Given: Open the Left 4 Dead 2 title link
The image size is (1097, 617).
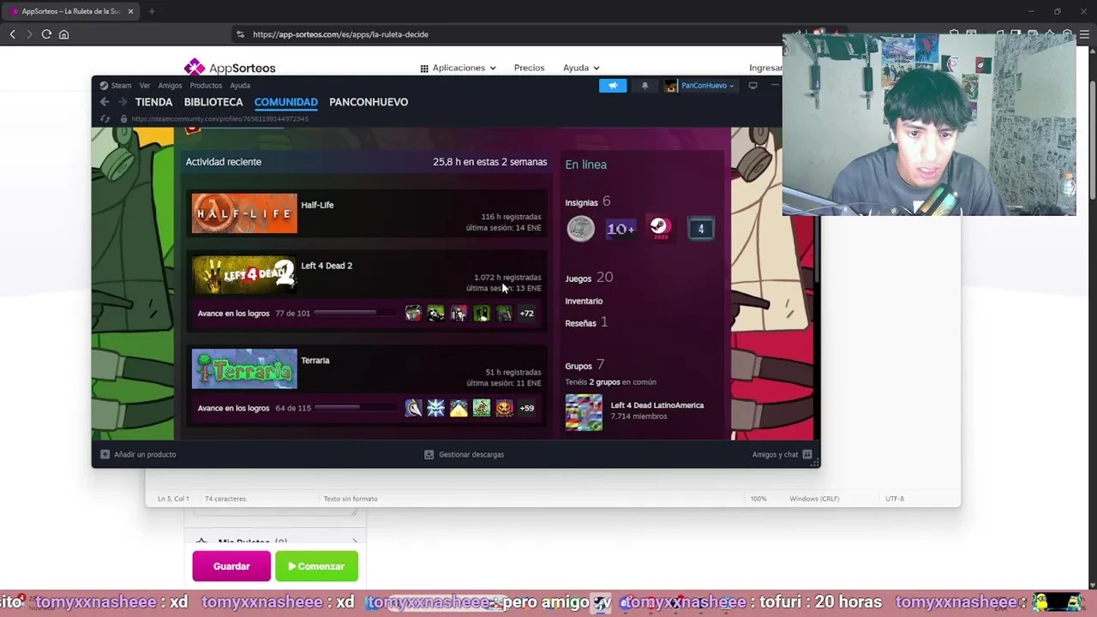Looking at the screenshot, I should (x=327, y=266).
